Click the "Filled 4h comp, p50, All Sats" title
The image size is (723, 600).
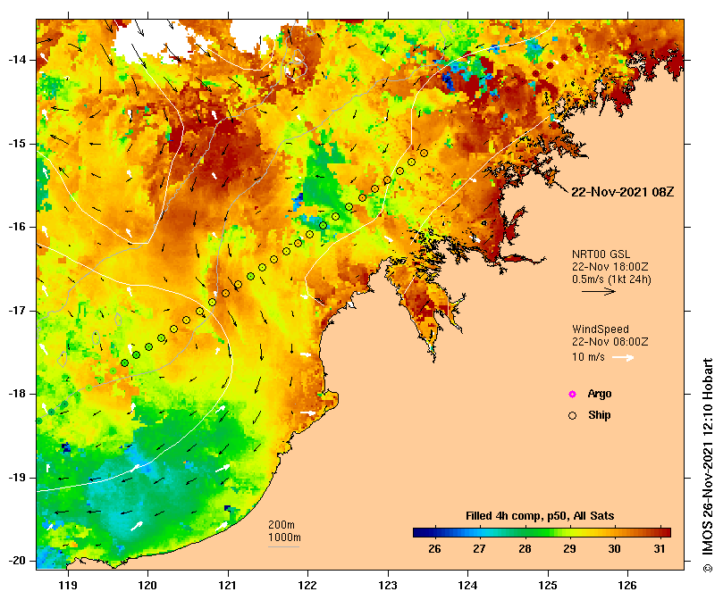[540, 516]
